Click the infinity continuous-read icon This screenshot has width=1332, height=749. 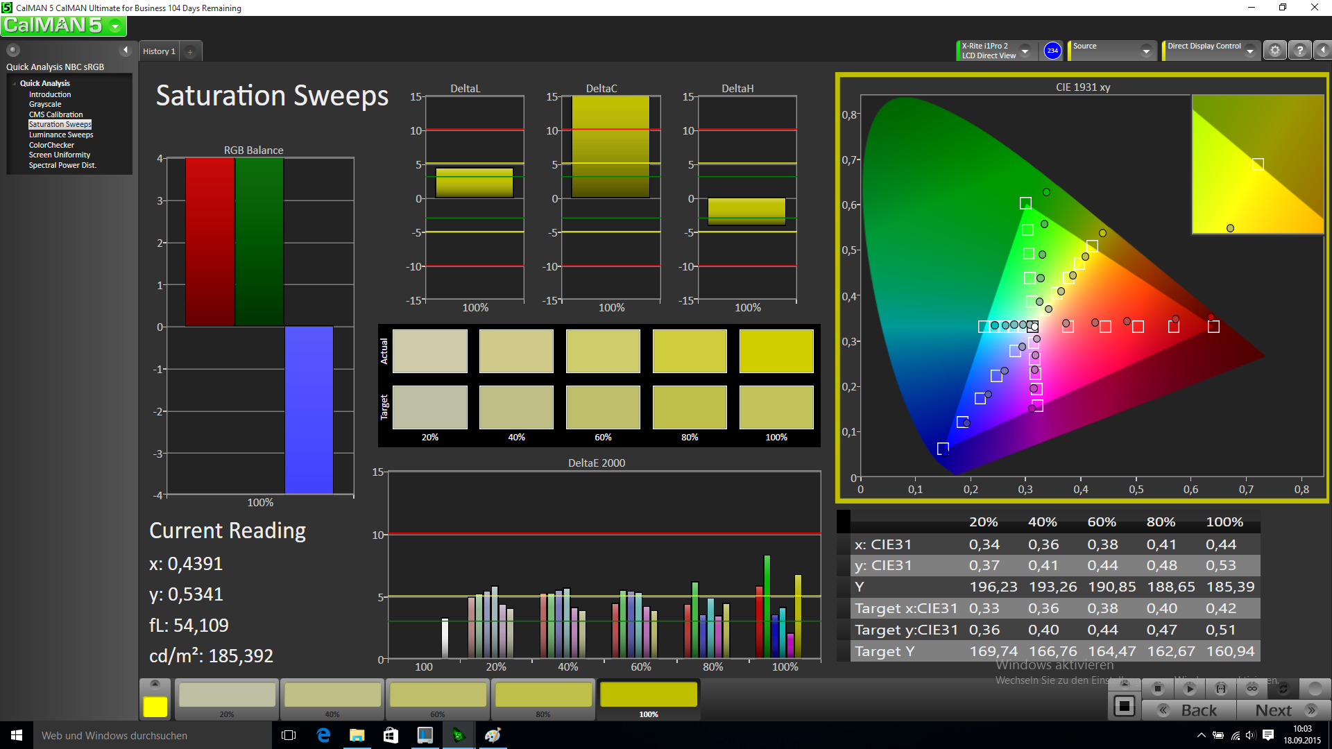[x=1252, y=689]
